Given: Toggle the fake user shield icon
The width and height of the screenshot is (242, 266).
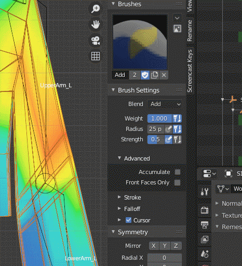Looking at the screenshot, I should coord(145,75).
